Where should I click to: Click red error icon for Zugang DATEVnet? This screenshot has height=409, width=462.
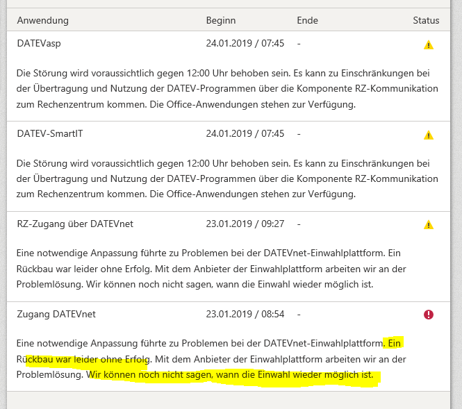pos(429,315)
